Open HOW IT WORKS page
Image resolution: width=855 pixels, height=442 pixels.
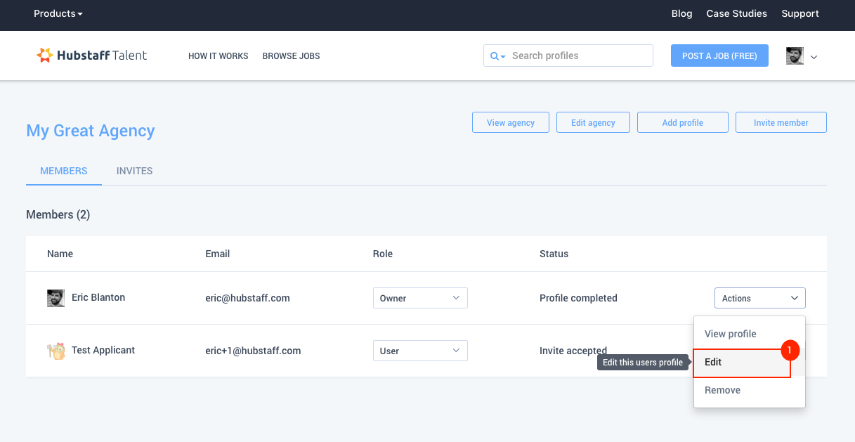[218, 56]
